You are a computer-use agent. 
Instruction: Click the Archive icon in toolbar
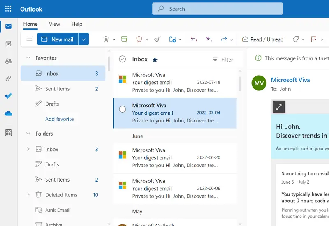124,39
